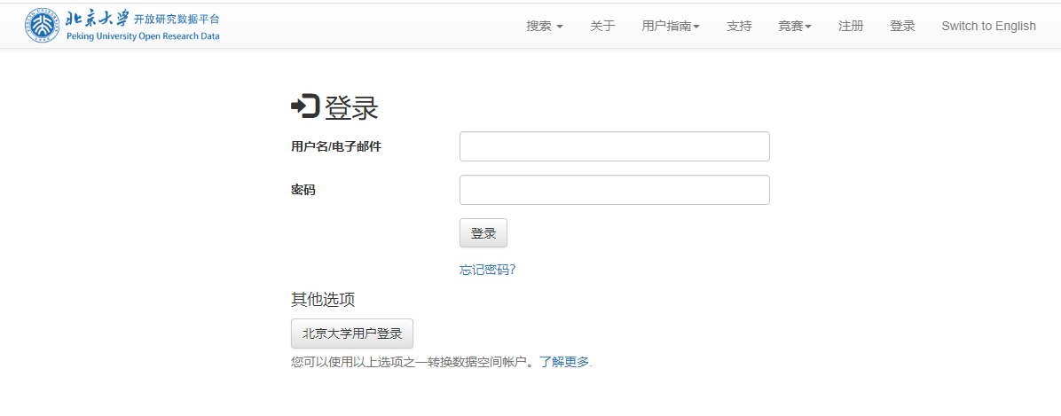Expand the 搜索 dropdown in navigation bar
1061x416 pixels.
[x=545, y=27]
